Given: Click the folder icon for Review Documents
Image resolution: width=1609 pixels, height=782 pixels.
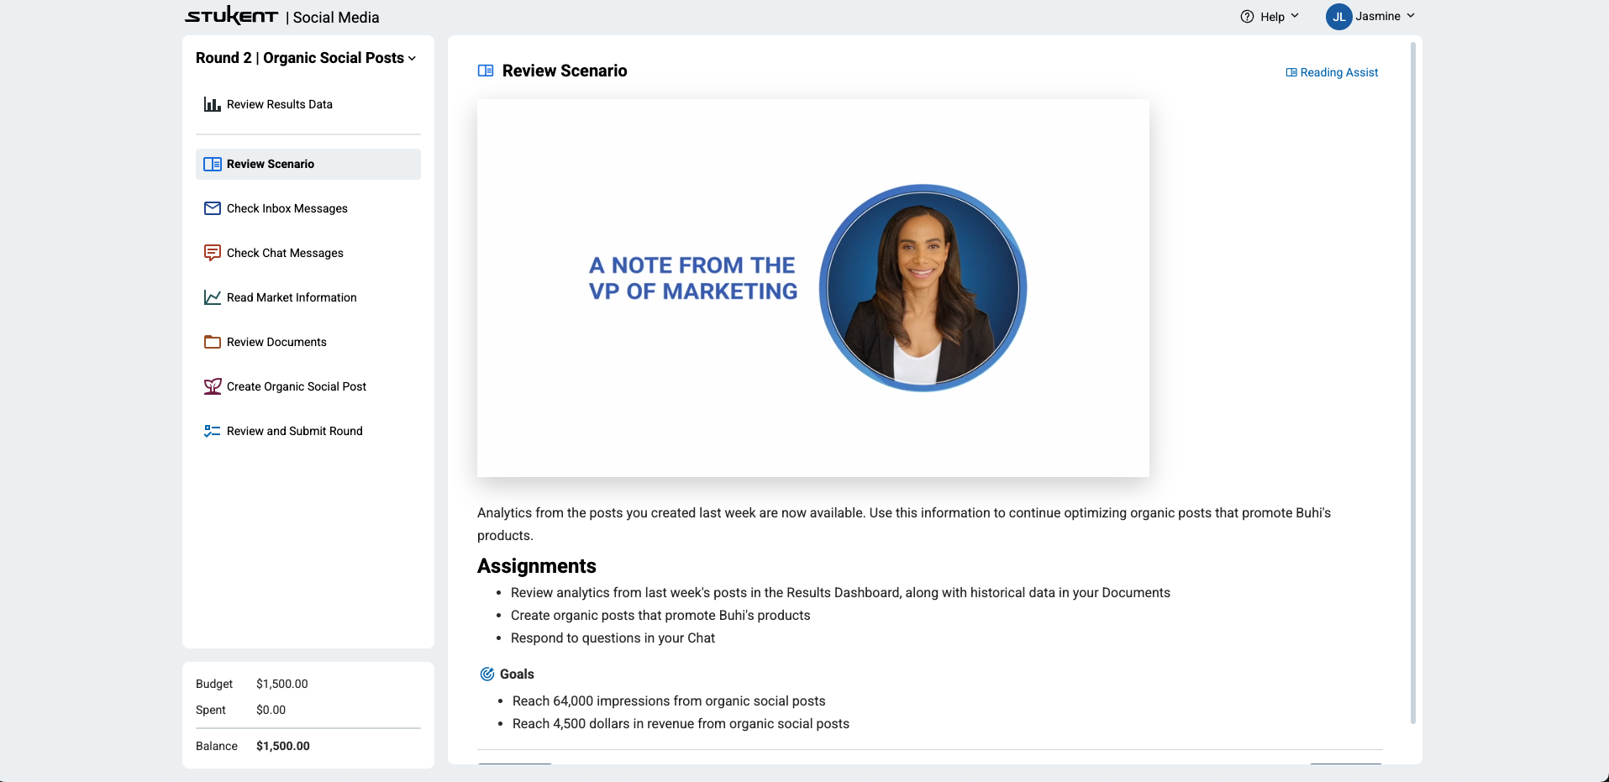Looking at the screenshot, I should coord(213,342).
